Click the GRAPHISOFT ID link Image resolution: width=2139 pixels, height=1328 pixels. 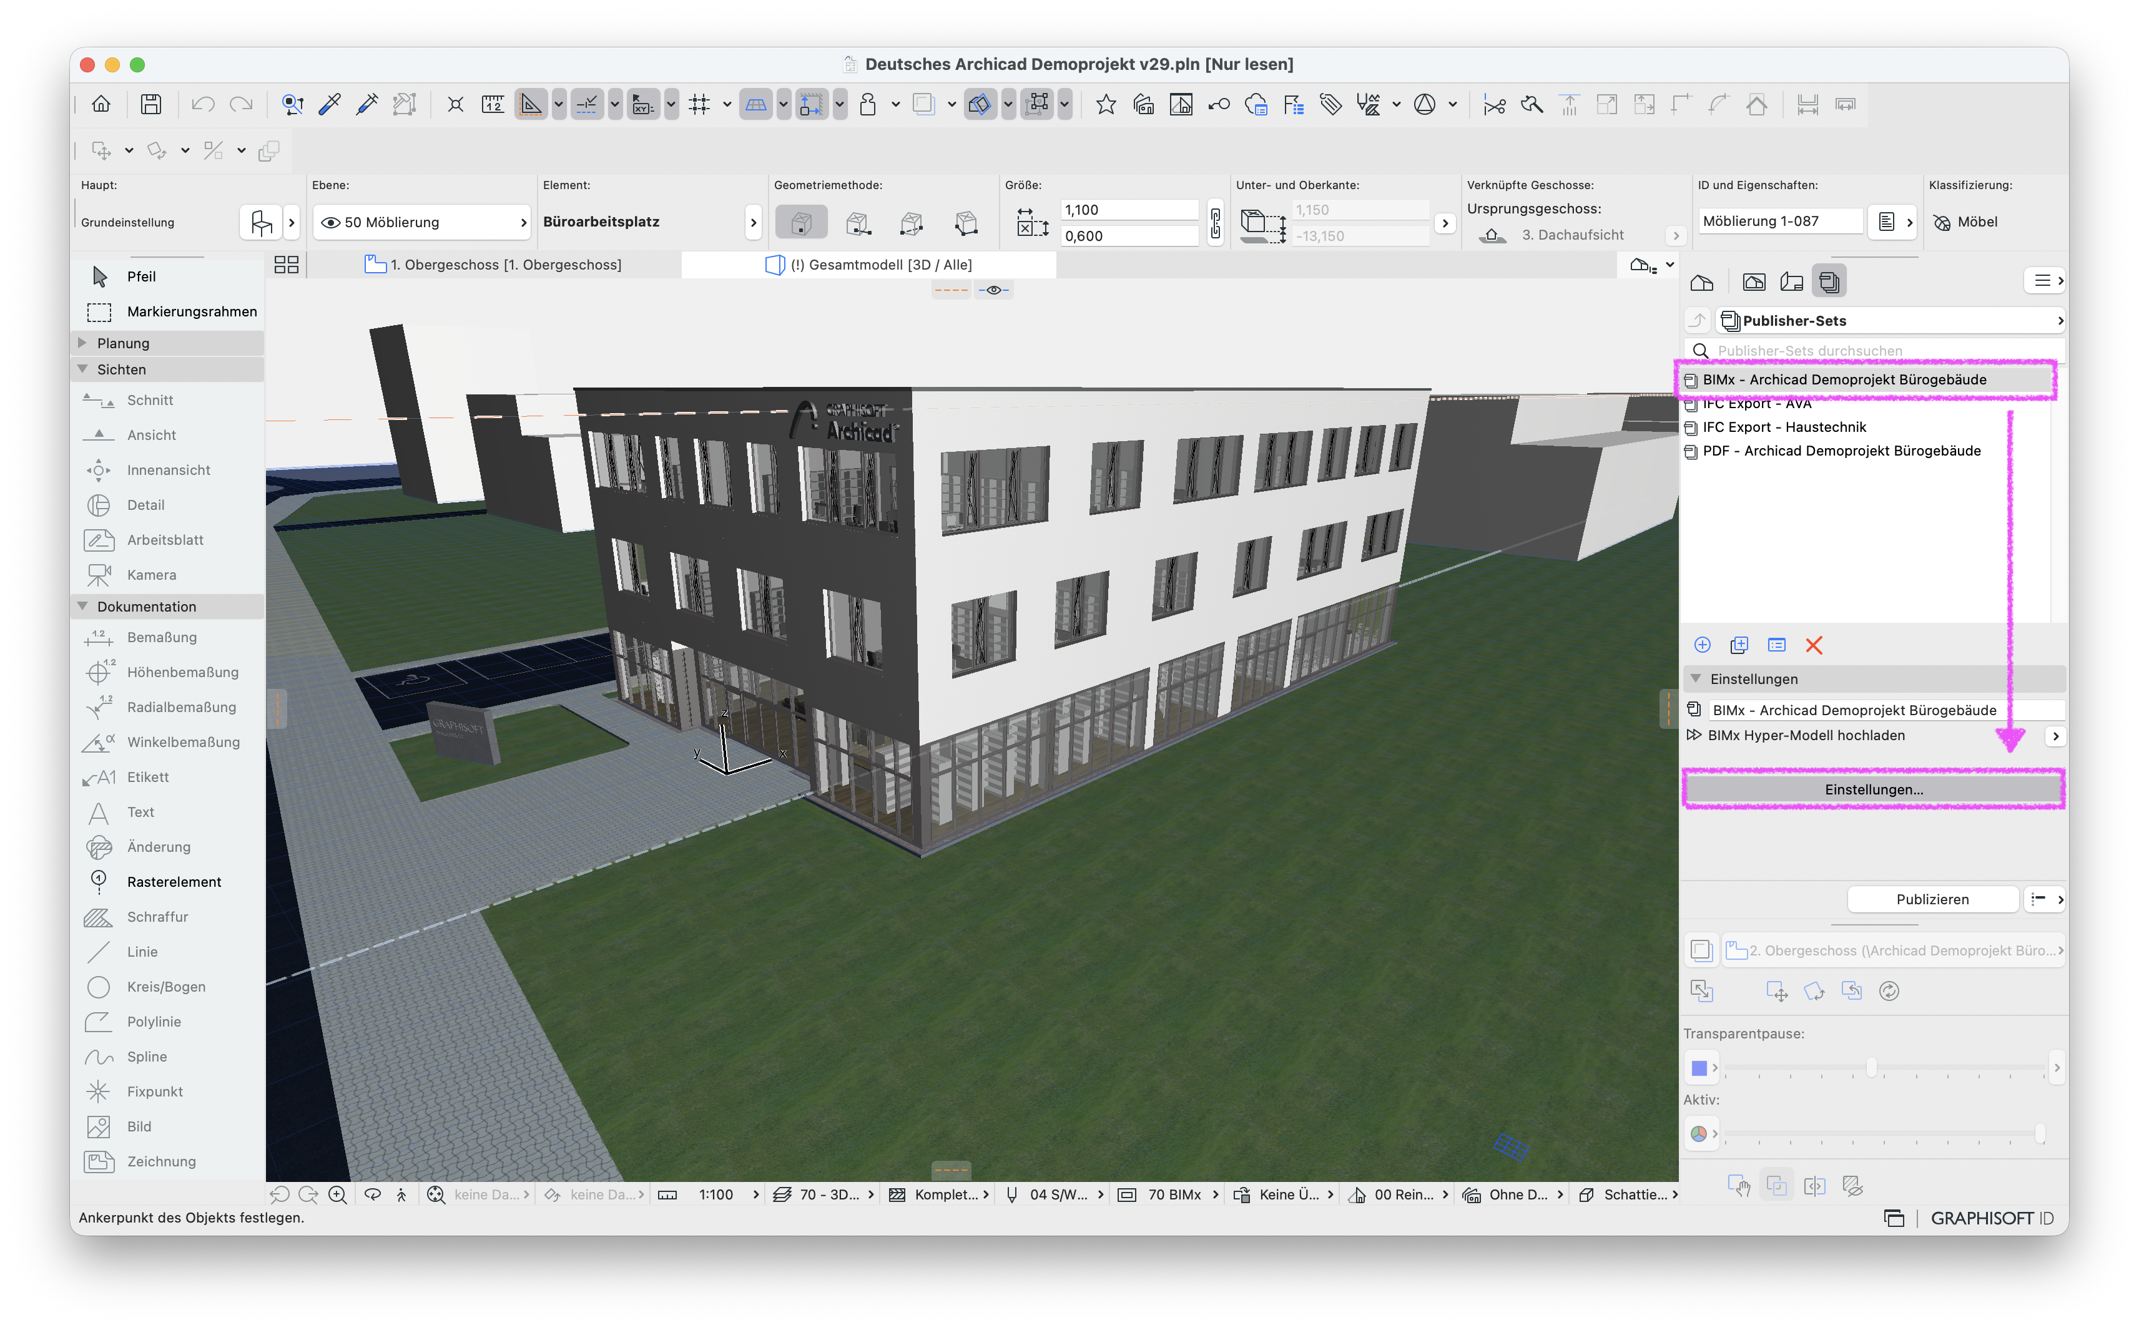(1992, 1218)
